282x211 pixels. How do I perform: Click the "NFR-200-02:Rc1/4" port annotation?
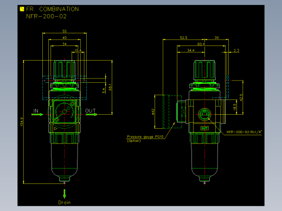[x=244, y=132]
